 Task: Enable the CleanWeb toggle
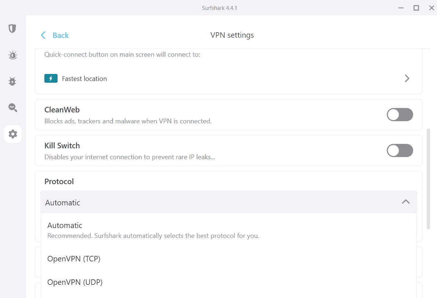[x=400, y=115]
